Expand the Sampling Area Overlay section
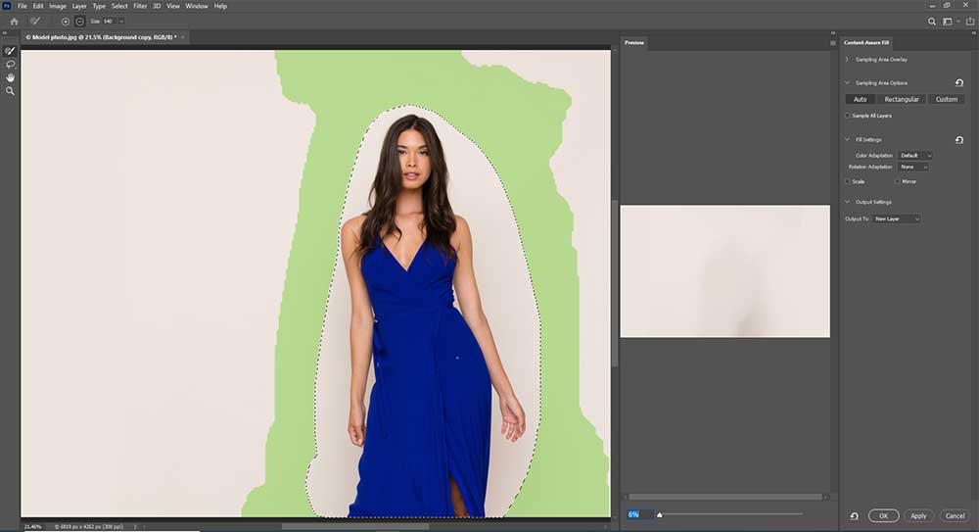This screenshot has height=532, width=979. click(848, 60)
